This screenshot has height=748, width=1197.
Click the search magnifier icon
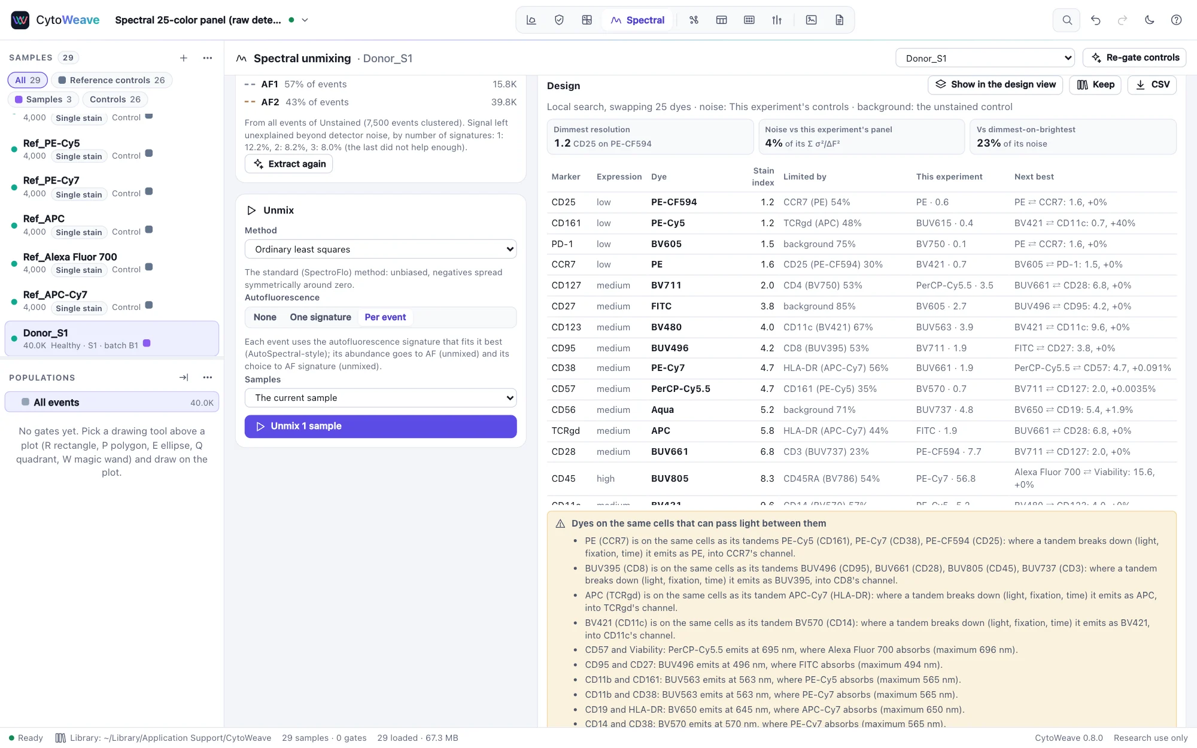click(x=1067, y=20)
